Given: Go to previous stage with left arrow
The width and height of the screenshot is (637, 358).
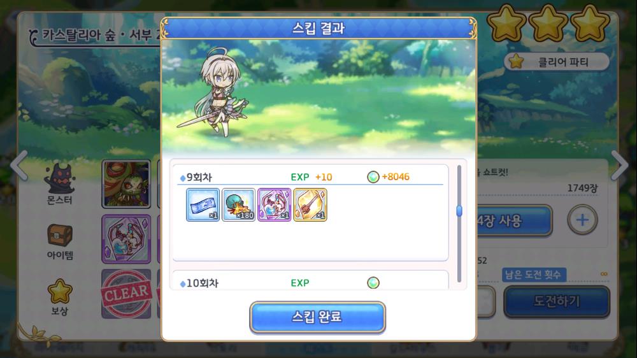Looking at the screenshot, I should [x=19, y=166].
